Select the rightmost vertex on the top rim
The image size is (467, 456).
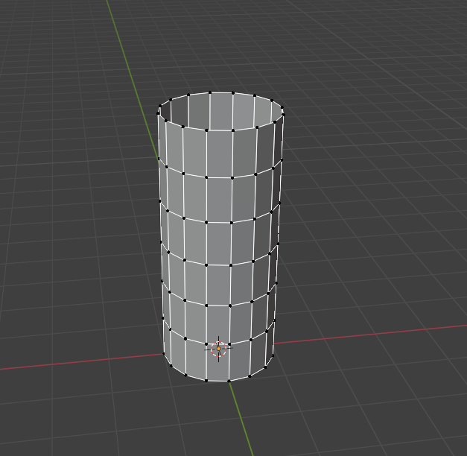(283, 113)
